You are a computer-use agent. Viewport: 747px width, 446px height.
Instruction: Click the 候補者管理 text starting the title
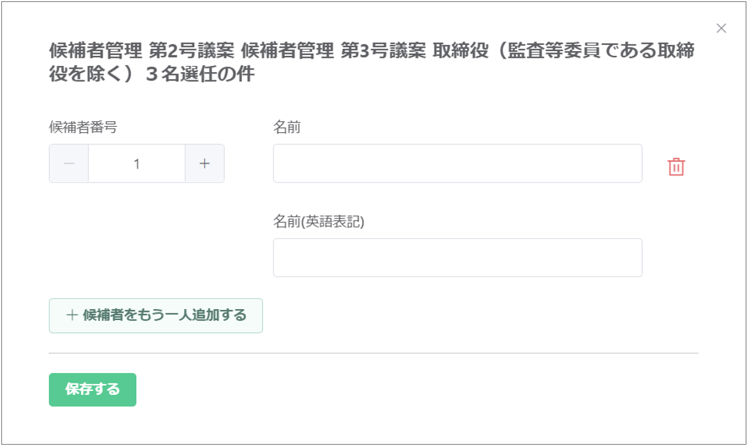(95, 52)
